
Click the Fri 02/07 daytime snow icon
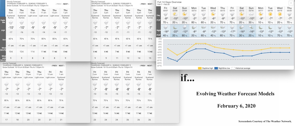click(165, 14)
